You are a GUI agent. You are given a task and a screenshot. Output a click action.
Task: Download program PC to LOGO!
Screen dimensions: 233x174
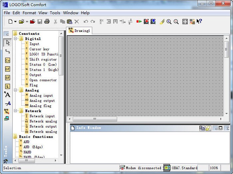click(146, 22)
